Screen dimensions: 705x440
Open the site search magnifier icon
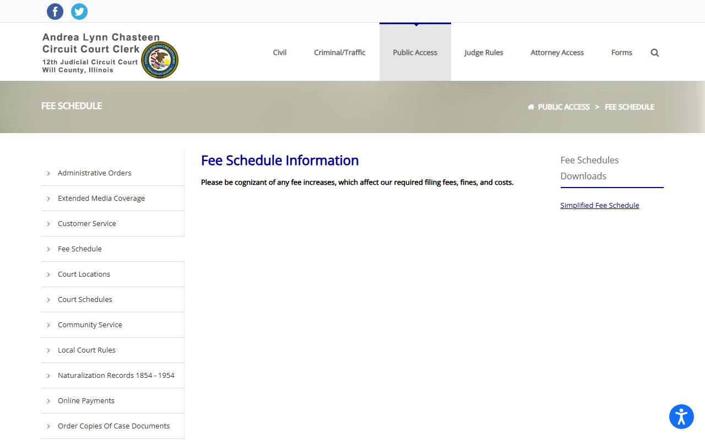coord(655,53)
